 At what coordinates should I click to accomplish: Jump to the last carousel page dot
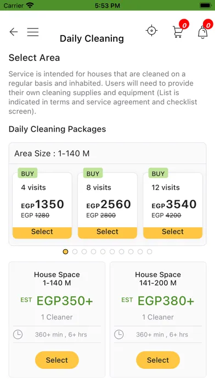150,252
